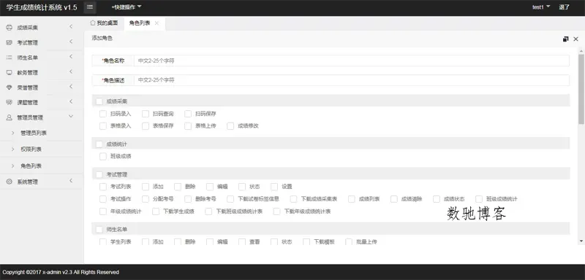Click the 考试管理 sidebar icon

click(10, 43)
